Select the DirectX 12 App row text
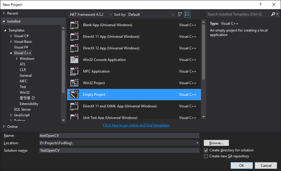The image size is (281, 171). coord(111,48)
